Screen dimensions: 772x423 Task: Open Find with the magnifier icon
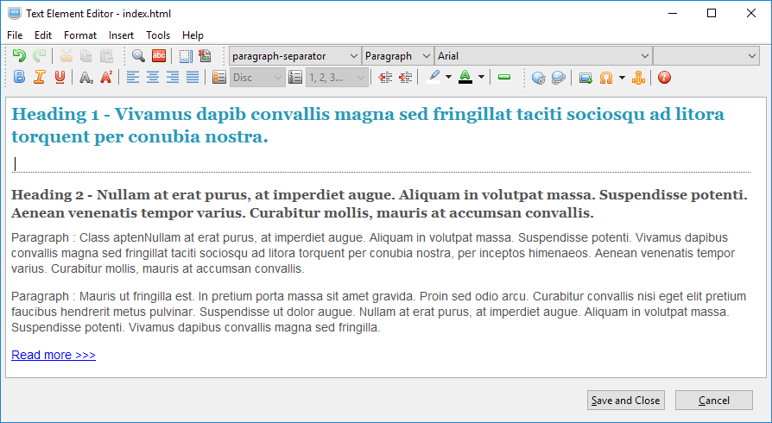click(x=138, y=55)
